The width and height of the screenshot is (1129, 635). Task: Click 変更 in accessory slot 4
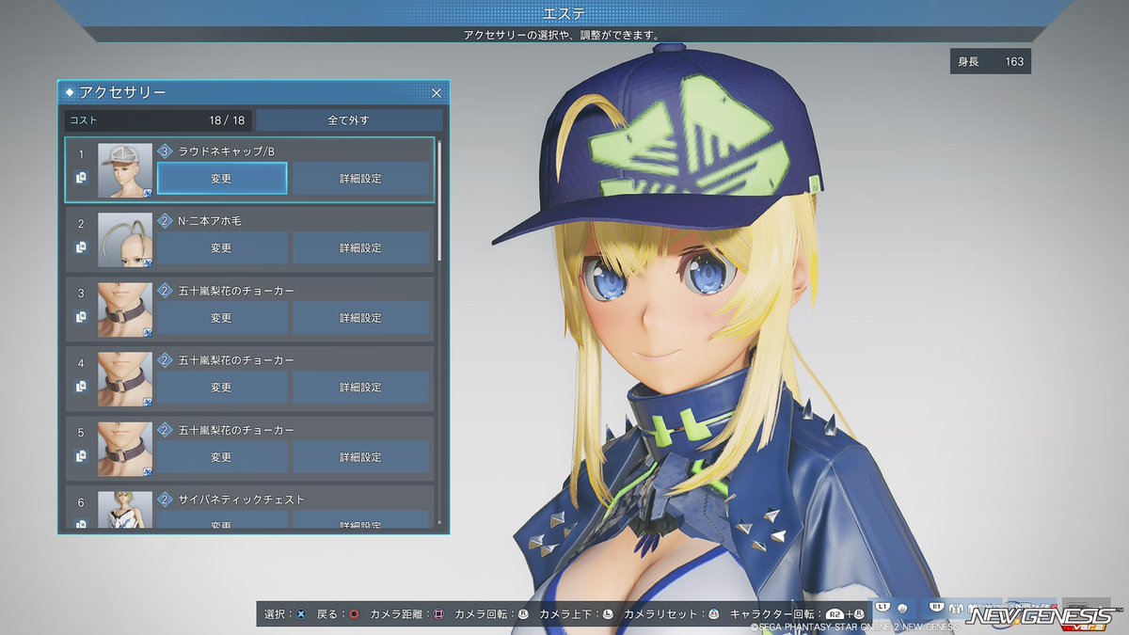coord(221,388)
